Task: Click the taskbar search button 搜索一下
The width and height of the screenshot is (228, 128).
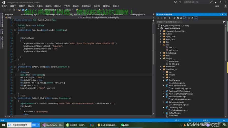Action: coord(36,125)
